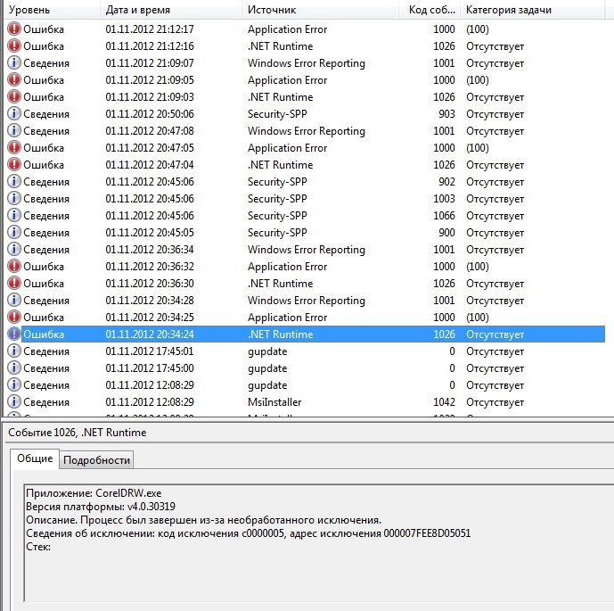
Task: Click info icon of gupdate 17:45:00 row
Action: point(14,368)
